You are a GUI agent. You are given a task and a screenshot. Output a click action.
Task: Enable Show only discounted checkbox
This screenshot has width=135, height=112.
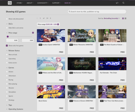pyautogui.click(x=7, y=19)
